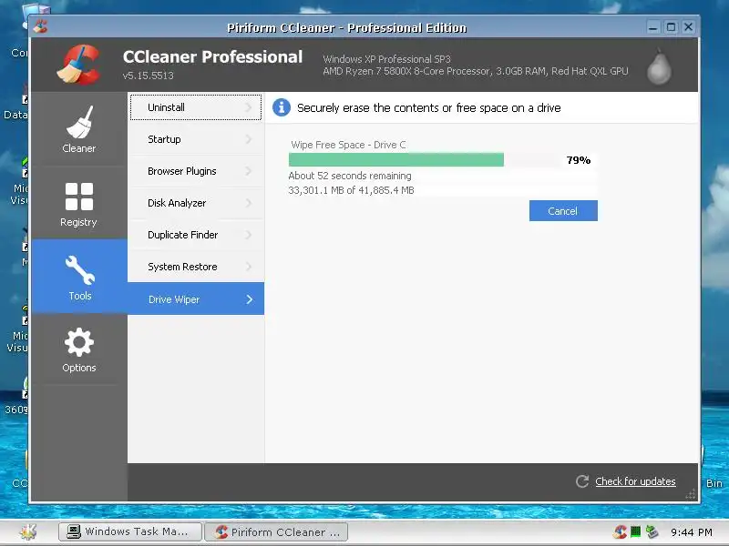The width and height of the screenshot is (729, 546).
Task: Click the 79% progress label
Action: click(x=579, y=160)
